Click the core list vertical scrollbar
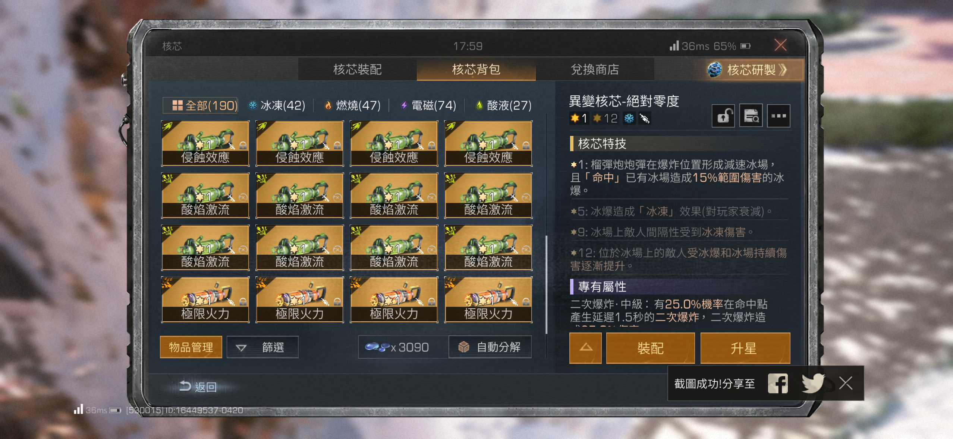The width and height of the screenshot is (953, 439). point(546,284)
